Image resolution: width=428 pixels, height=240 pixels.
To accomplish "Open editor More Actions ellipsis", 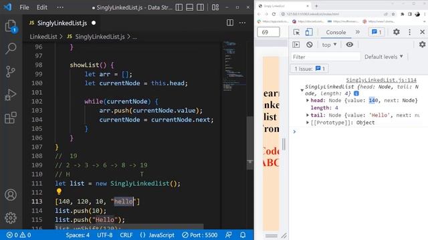I will [242, 23].
